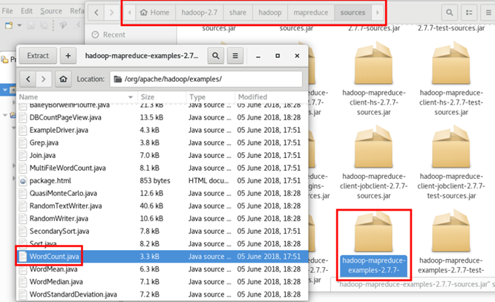Screen dimensions: 495x302
Task: Open Eclipse Source menu
Action: [51, 11]
